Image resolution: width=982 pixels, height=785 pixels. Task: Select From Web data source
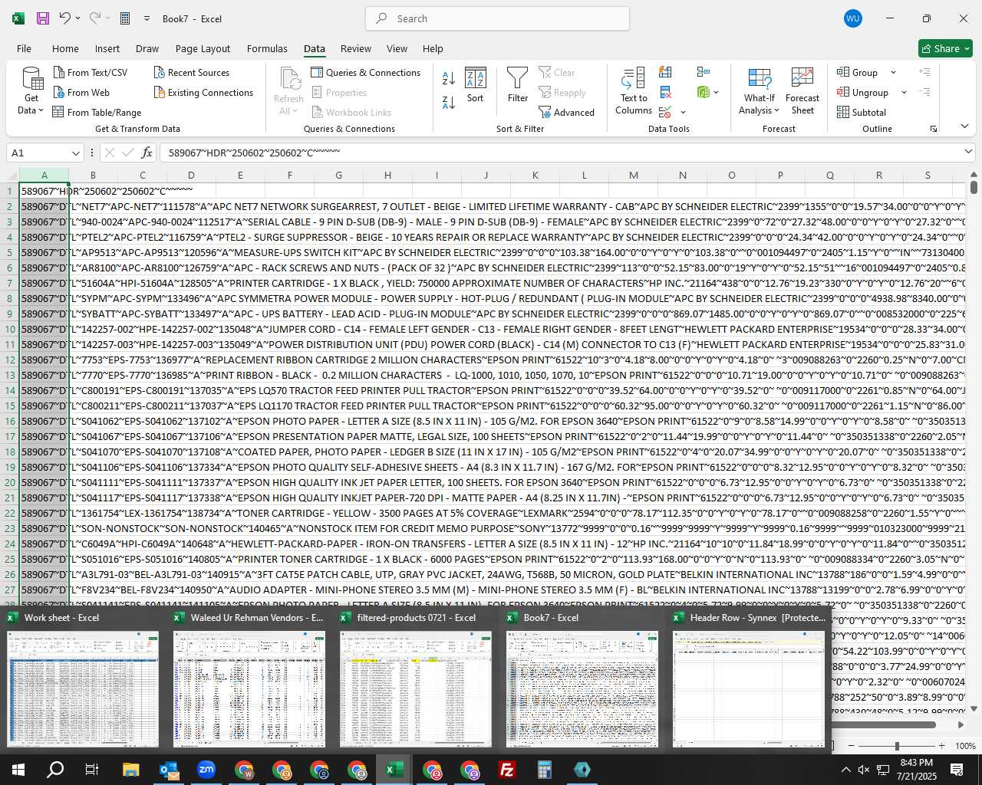click(x=81, y=92)
